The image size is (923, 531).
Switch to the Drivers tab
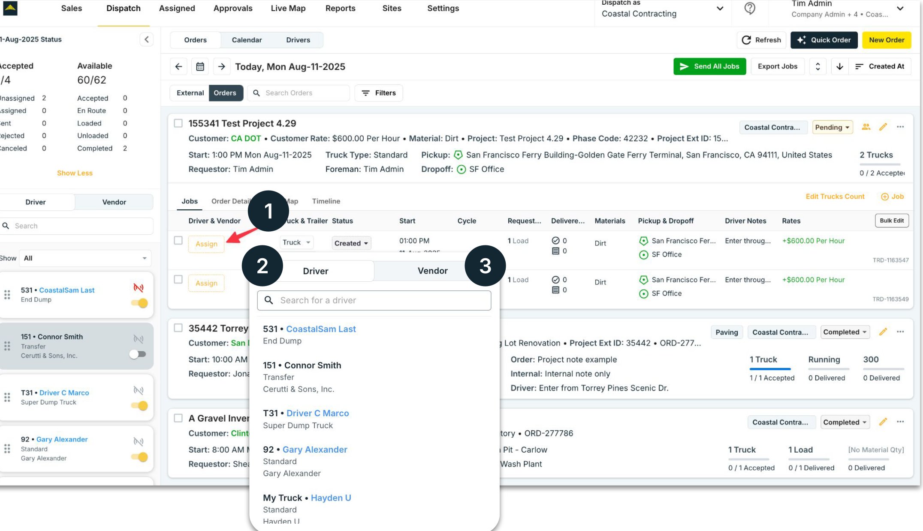pyautogui.click(x=298, y=40)
